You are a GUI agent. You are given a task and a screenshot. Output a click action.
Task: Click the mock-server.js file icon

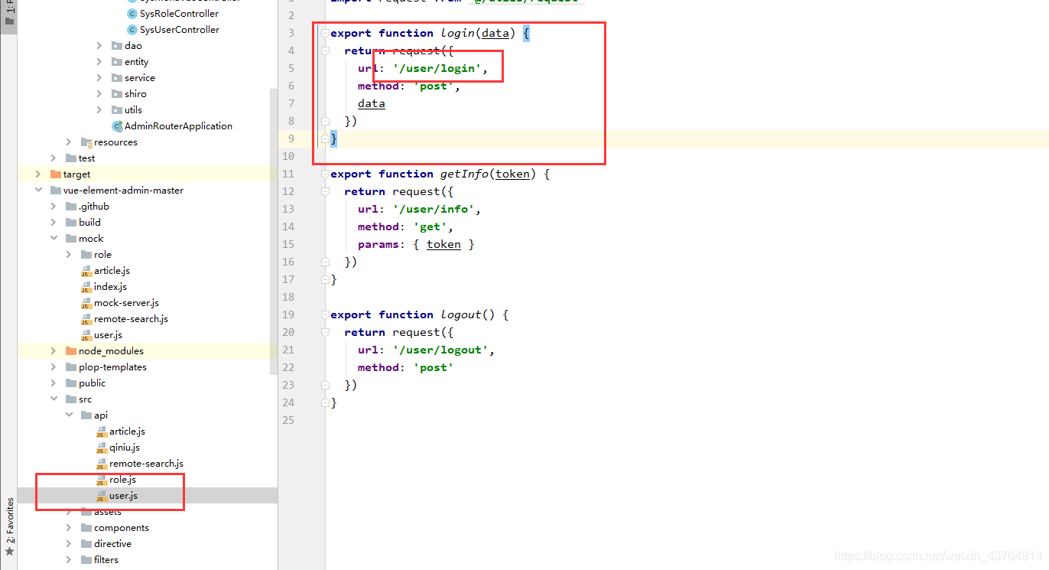(86, 303)
